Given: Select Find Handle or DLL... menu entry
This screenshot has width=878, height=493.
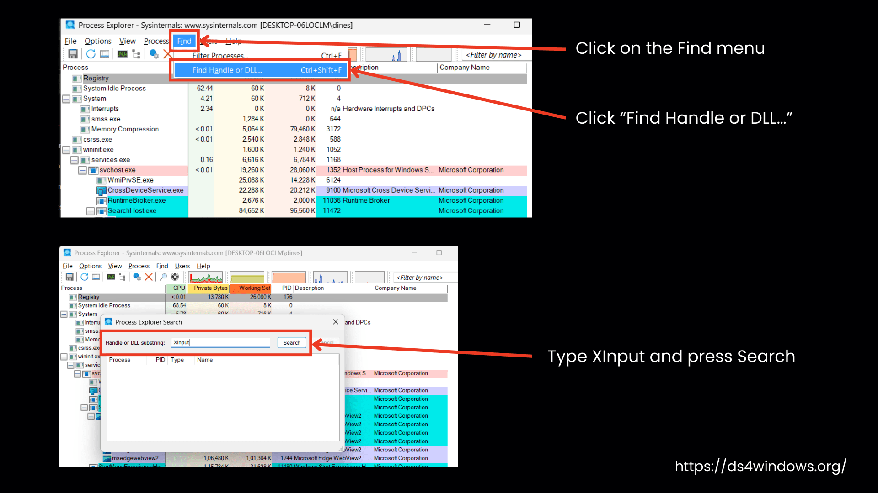Looking at the screenshot, I should coord(260,70).
